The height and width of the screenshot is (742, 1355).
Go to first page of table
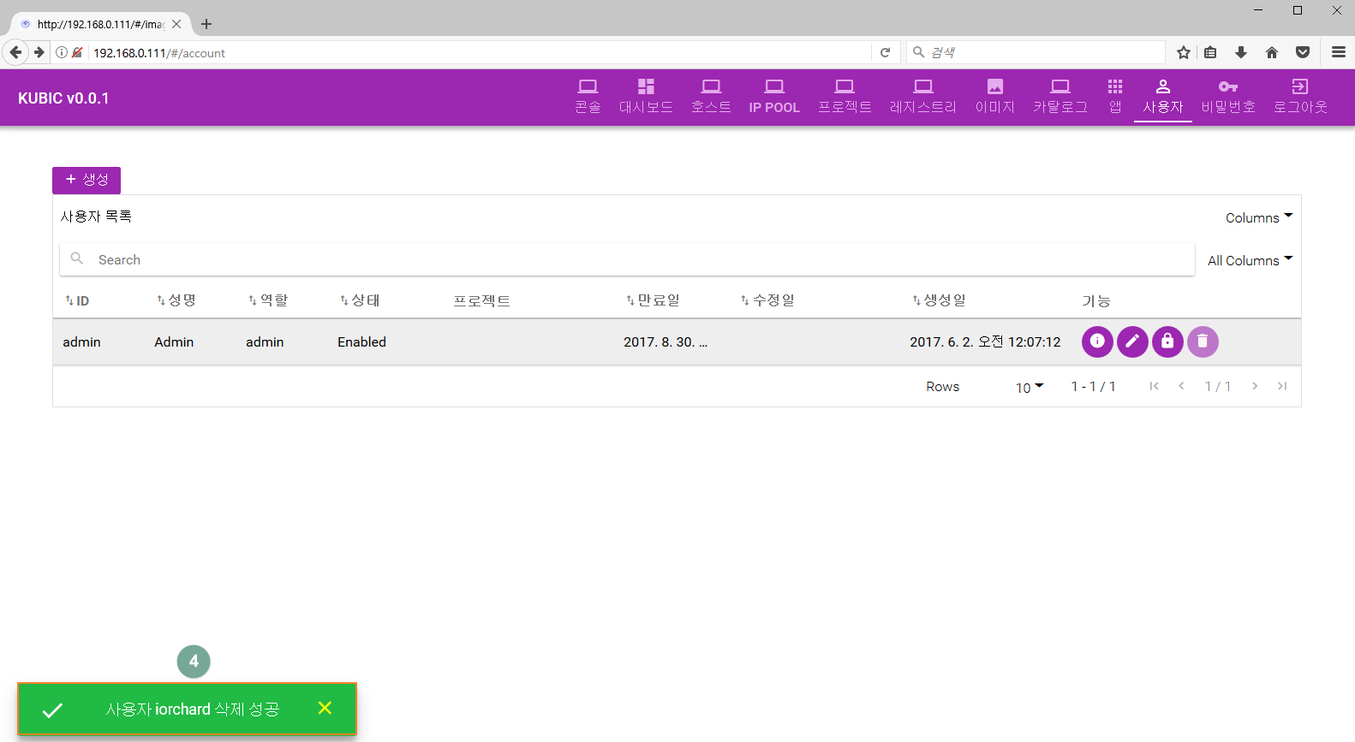tap(1154, 386)
